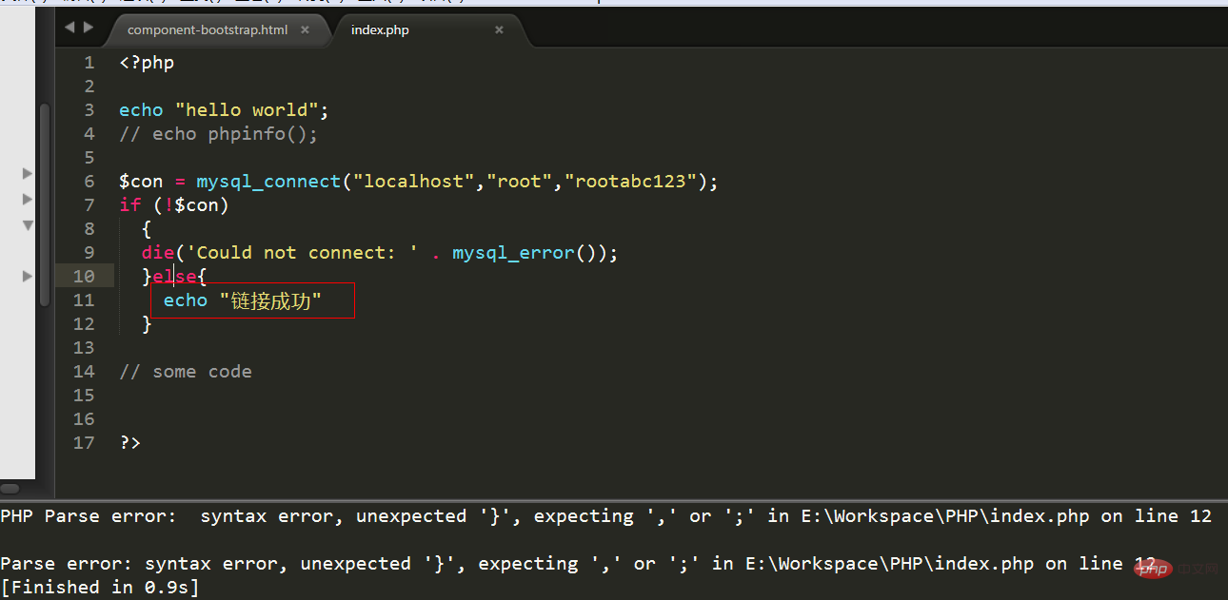Click the die function call
This screenshot has height=600, width=1228.
click(x=158, y=253)
